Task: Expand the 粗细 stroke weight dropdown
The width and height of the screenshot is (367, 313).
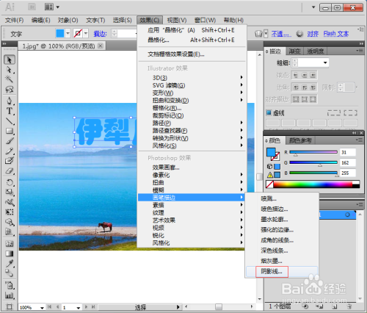Action: tap(325, 62)
